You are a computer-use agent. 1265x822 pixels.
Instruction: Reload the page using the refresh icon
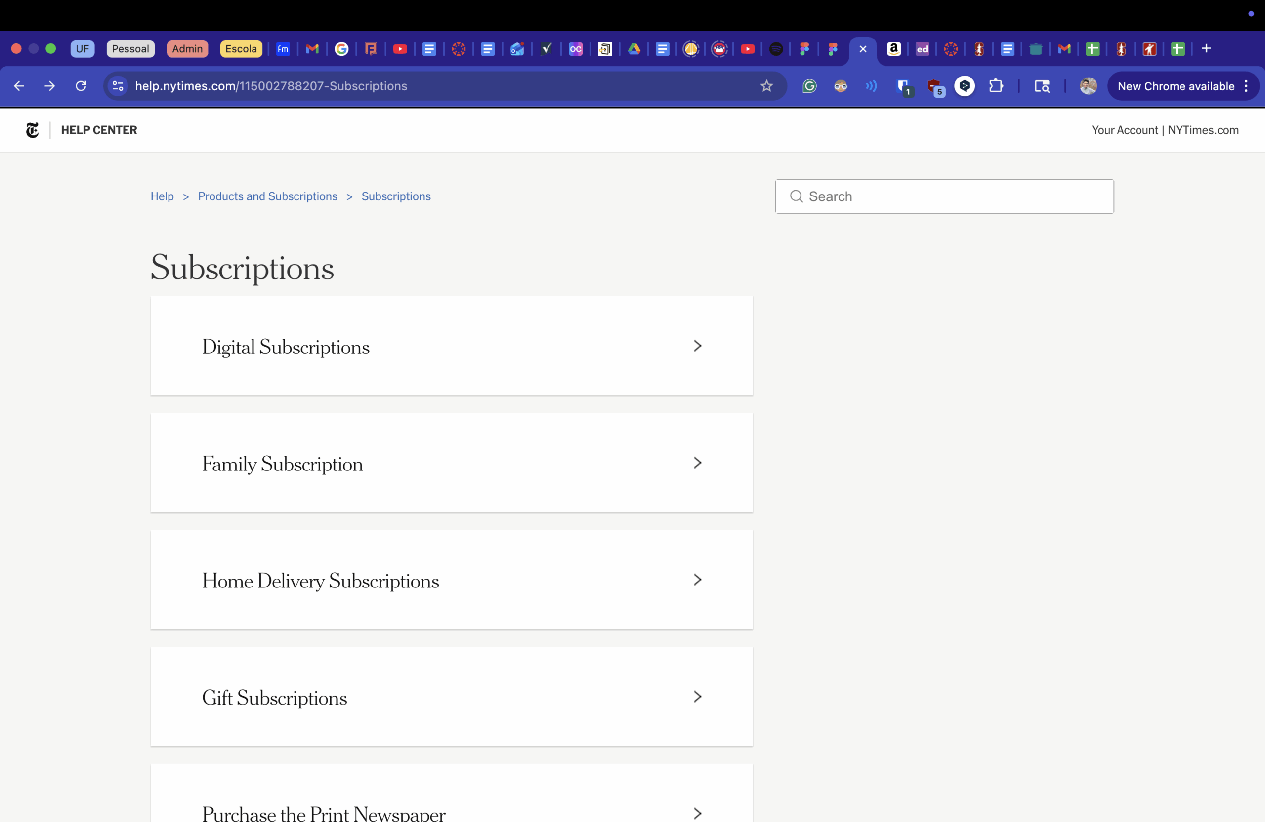(x=81, y=86)
